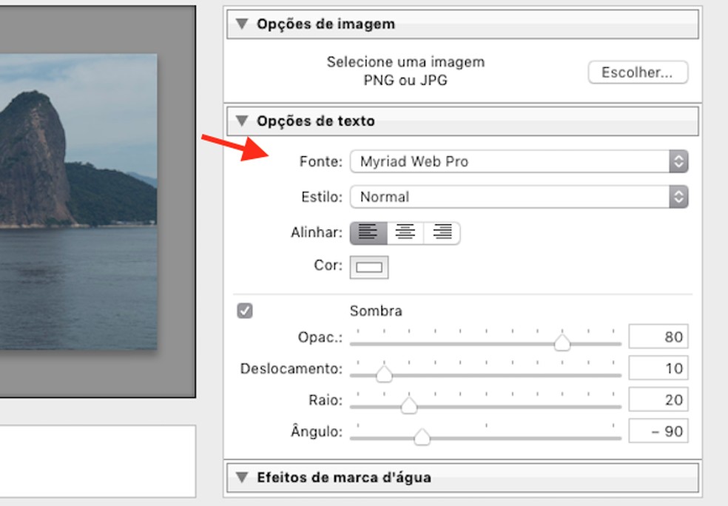This screenshot has width=728, height=506.
Task: Click the Deslocamento slider handle
Action: pos(383,374)
